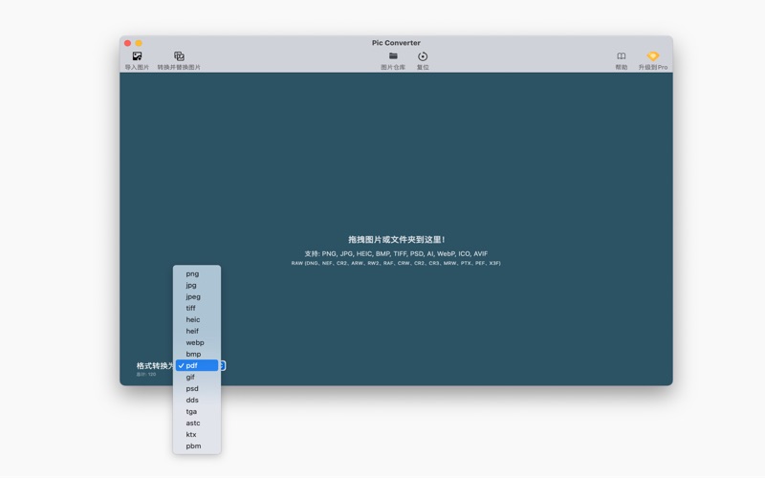This screenshot has width=765, height=478.
Task: Click the Reset (复位) icon
Action: (423, 56)
